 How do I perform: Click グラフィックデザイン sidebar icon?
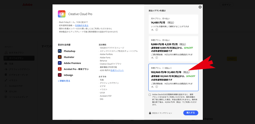click(x=6, y=69)
